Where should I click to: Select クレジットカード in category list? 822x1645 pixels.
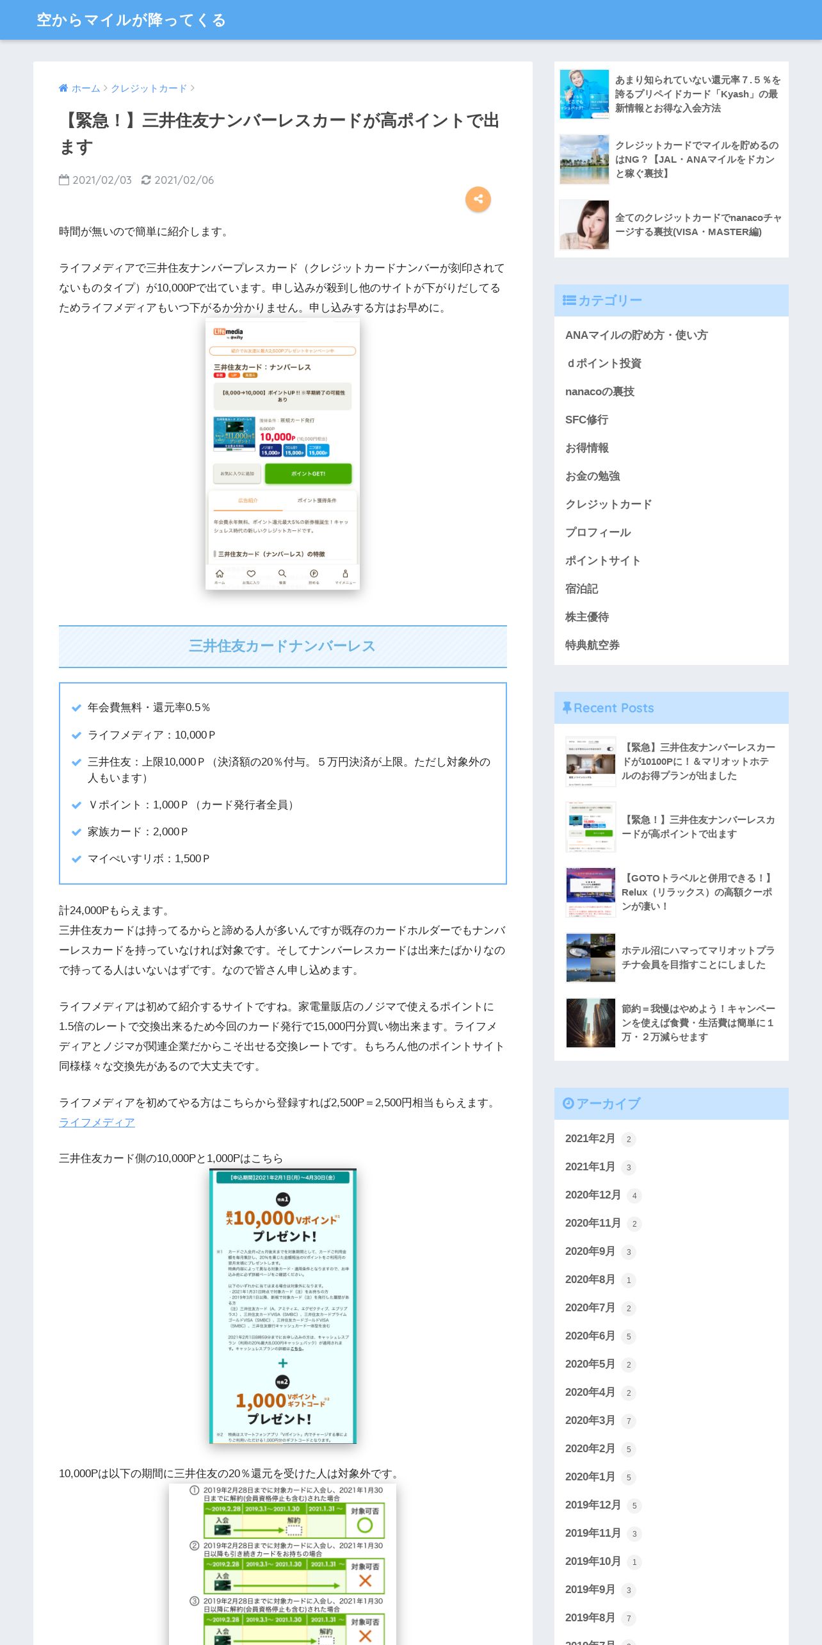(x=608, y=504)
